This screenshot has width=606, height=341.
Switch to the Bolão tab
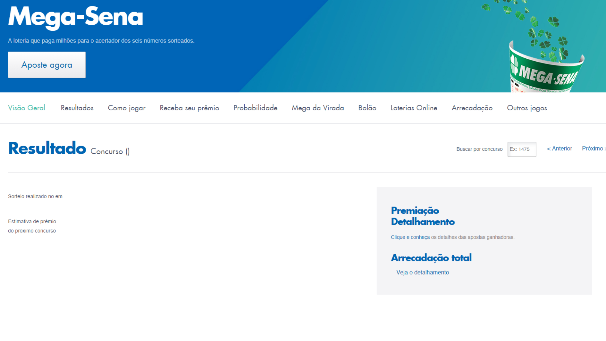tap(367, 108)
